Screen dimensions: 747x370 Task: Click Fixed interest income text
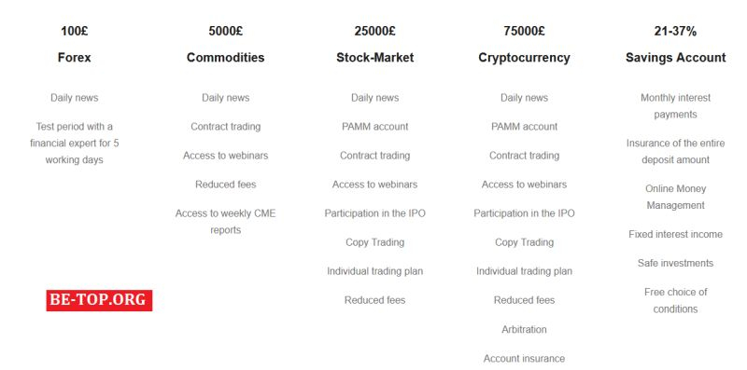(x=675, y=234)
